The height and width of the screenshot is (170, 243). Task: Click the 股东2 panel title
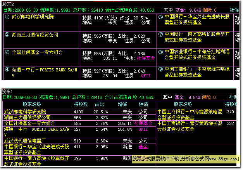pos(8,4)
